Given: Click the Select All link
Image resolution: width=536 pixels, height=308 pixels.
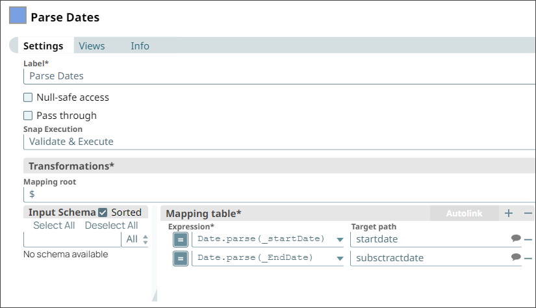Looking at the screenshot, I should click(54, 225).
